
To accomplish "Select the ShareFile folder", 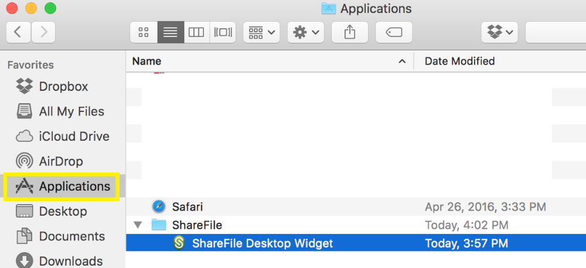I will tap(356, 225).
